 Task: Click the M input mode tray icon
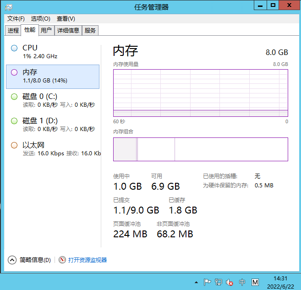(x=255, y=282)
